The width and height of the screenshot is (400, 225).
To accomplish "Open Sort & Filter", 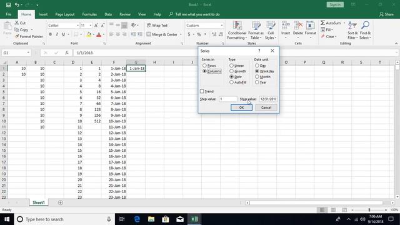I will pyautogui.click(x=352, y=30).
